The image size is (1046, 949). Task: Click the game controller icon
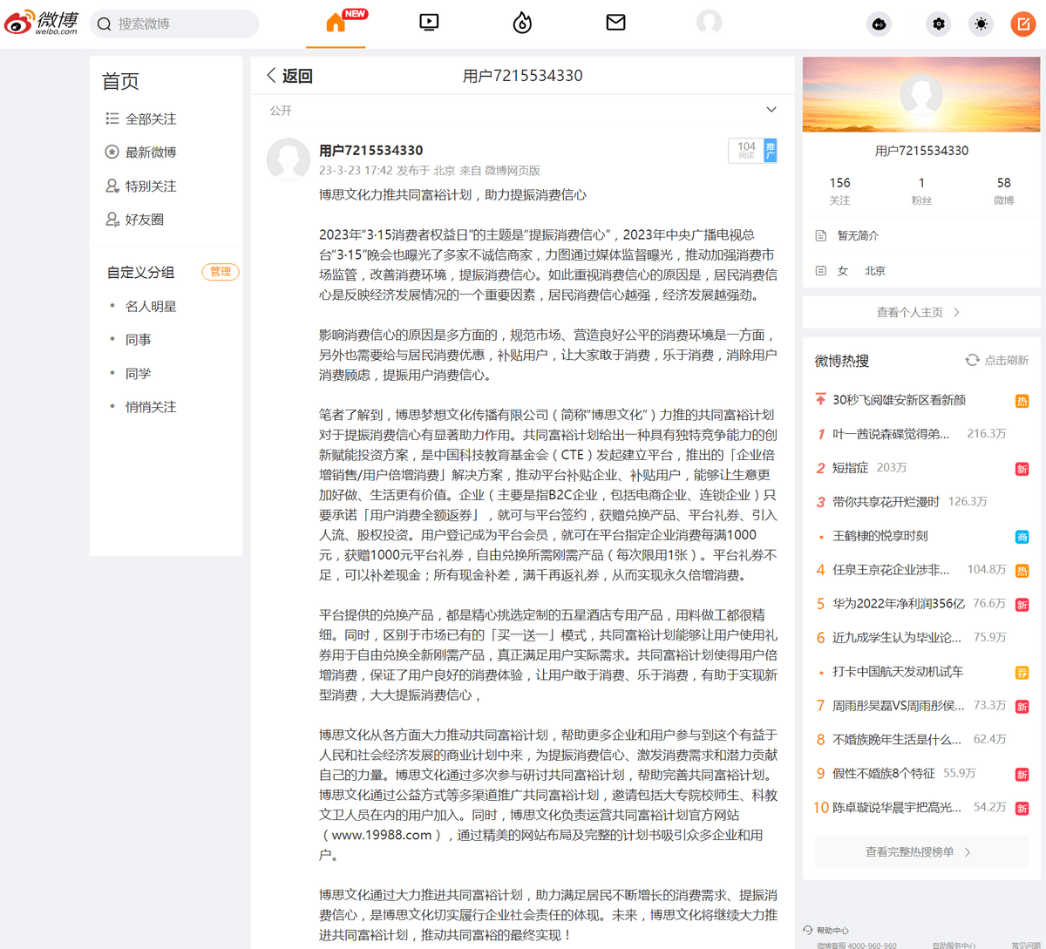click(880, 24)
